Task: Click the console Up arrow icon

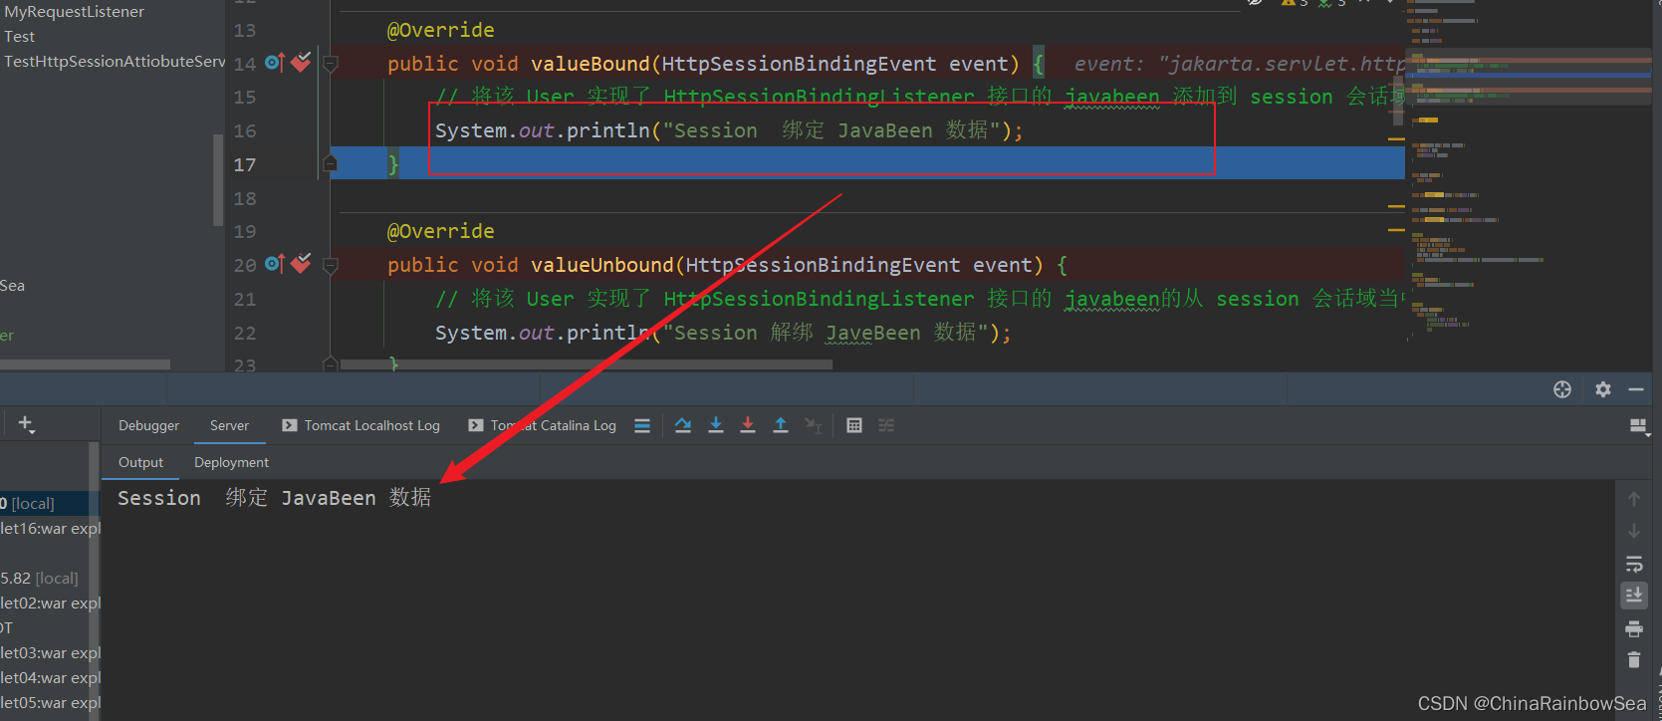Action: (x=1634, y=499)
